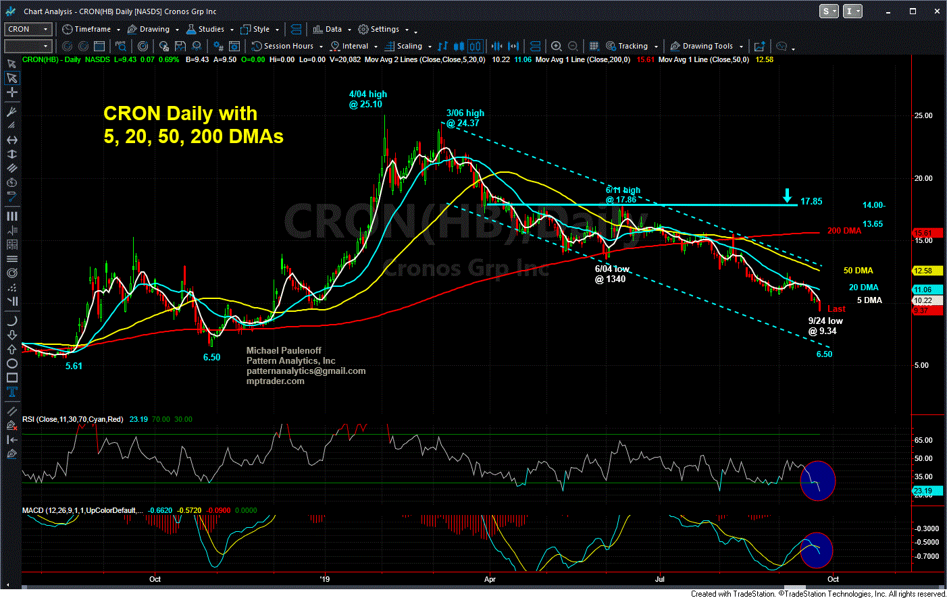Expand the Scaling dropdown
This screenshot has height=598, width=947.
(x=430, y=47)
